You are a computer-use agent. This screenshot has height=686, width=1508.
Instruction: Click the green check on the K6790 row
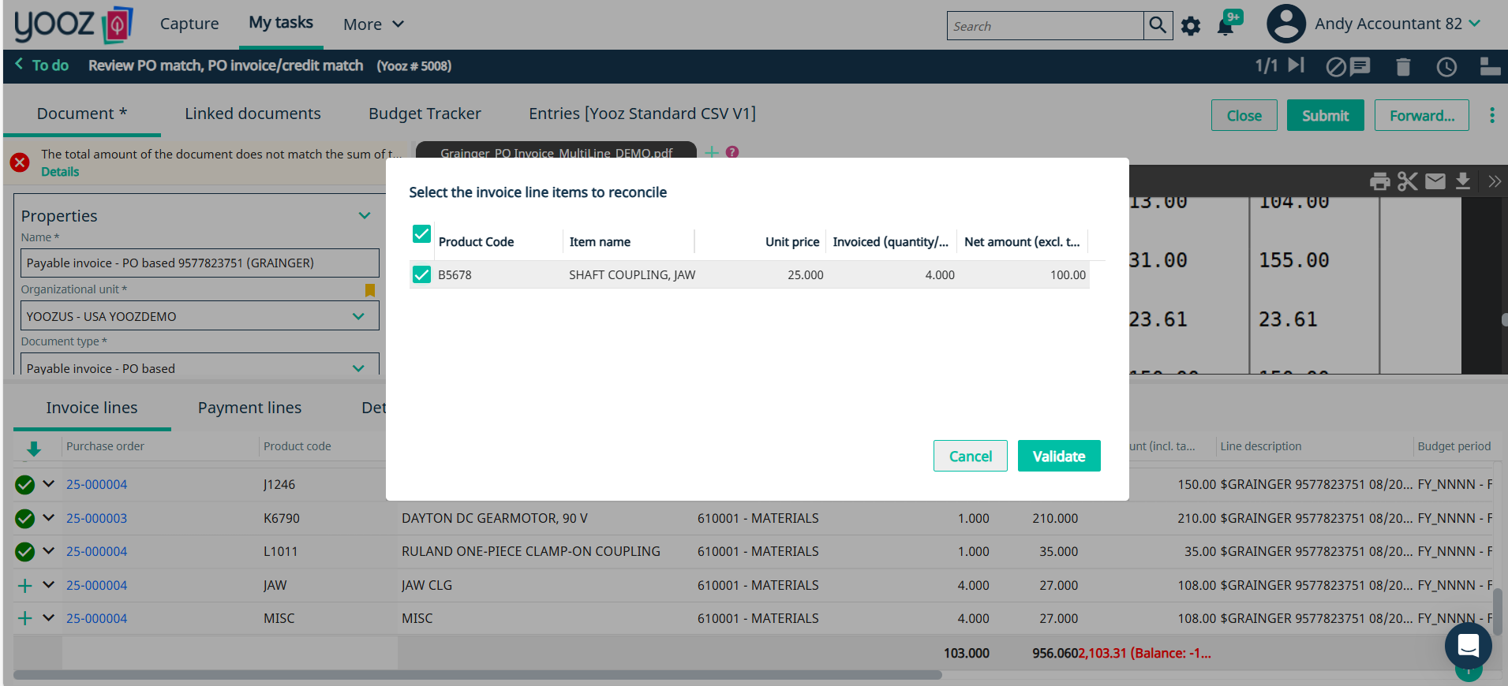coord(25,519)
